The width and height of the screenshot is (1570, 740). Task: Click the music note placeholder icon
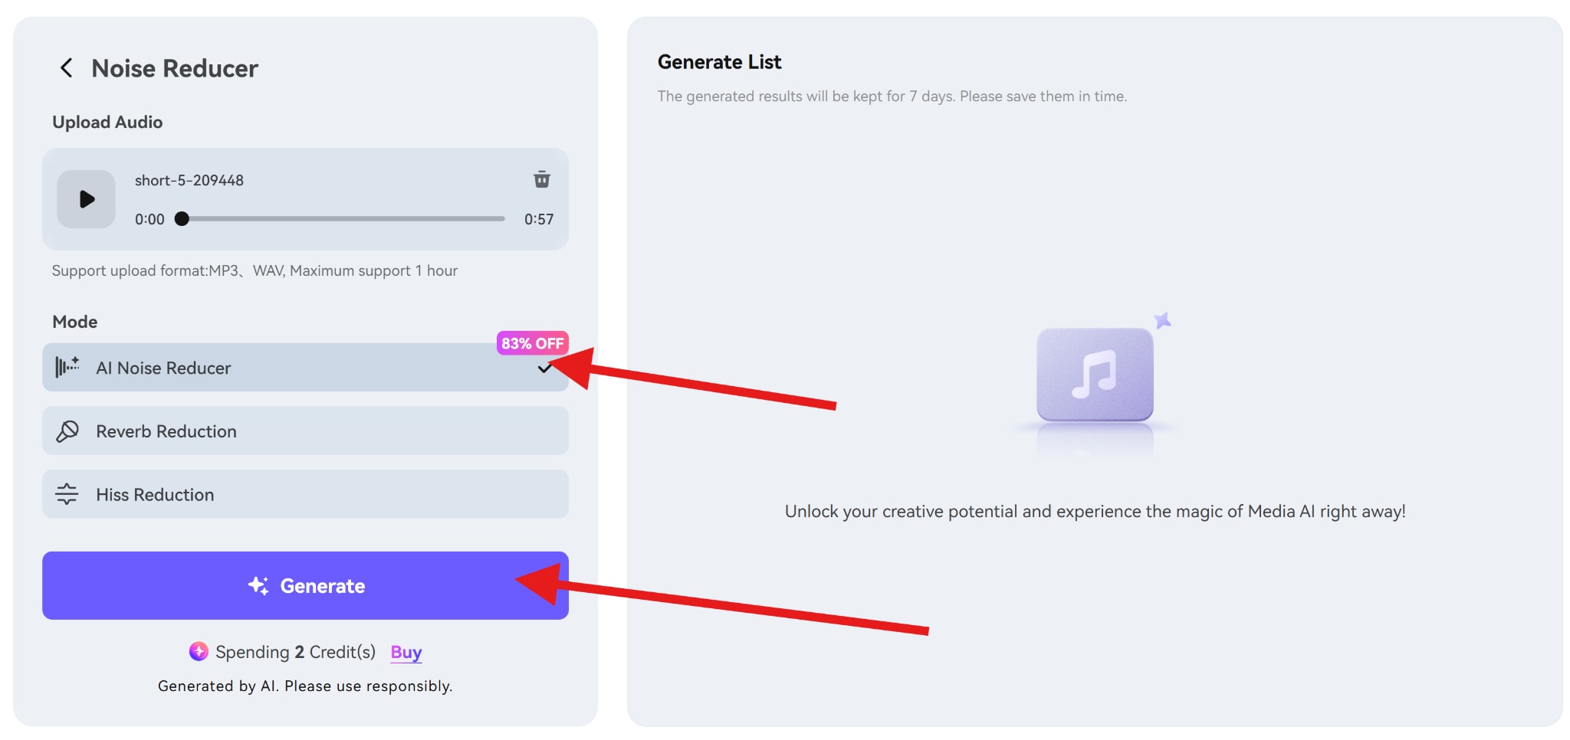click(1095, 375)
